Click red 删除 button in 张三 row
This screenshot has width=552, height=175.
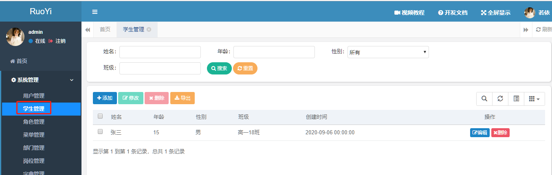click(500, 133)
